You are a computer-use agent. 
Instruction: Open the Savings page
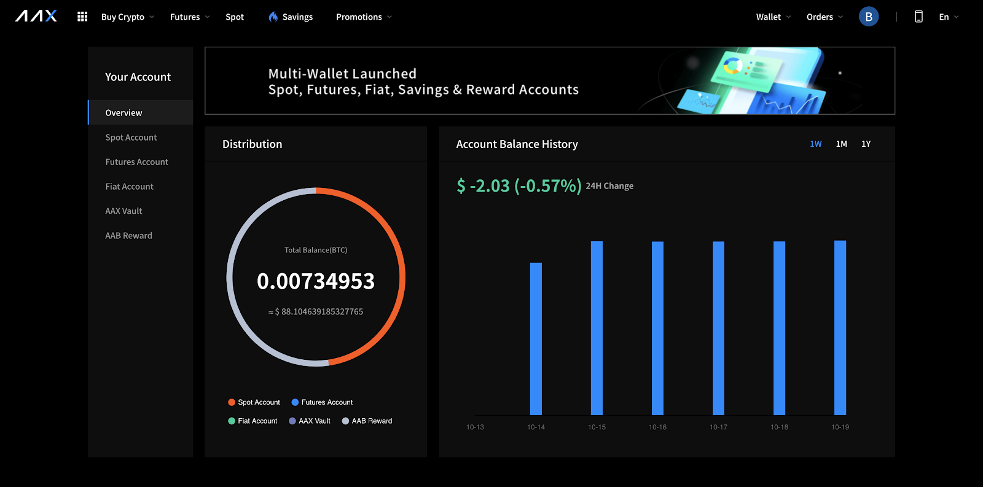[x=297, y=17]
